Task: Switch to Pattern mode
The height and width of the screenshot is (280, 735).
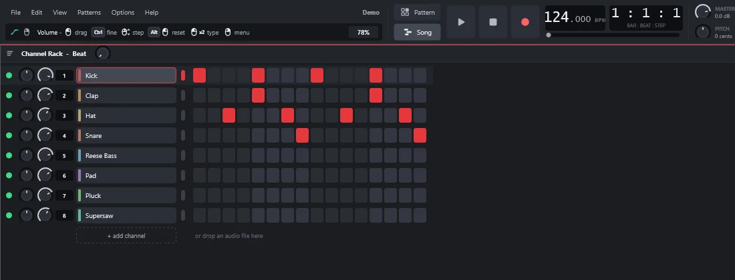Action: 417,12
